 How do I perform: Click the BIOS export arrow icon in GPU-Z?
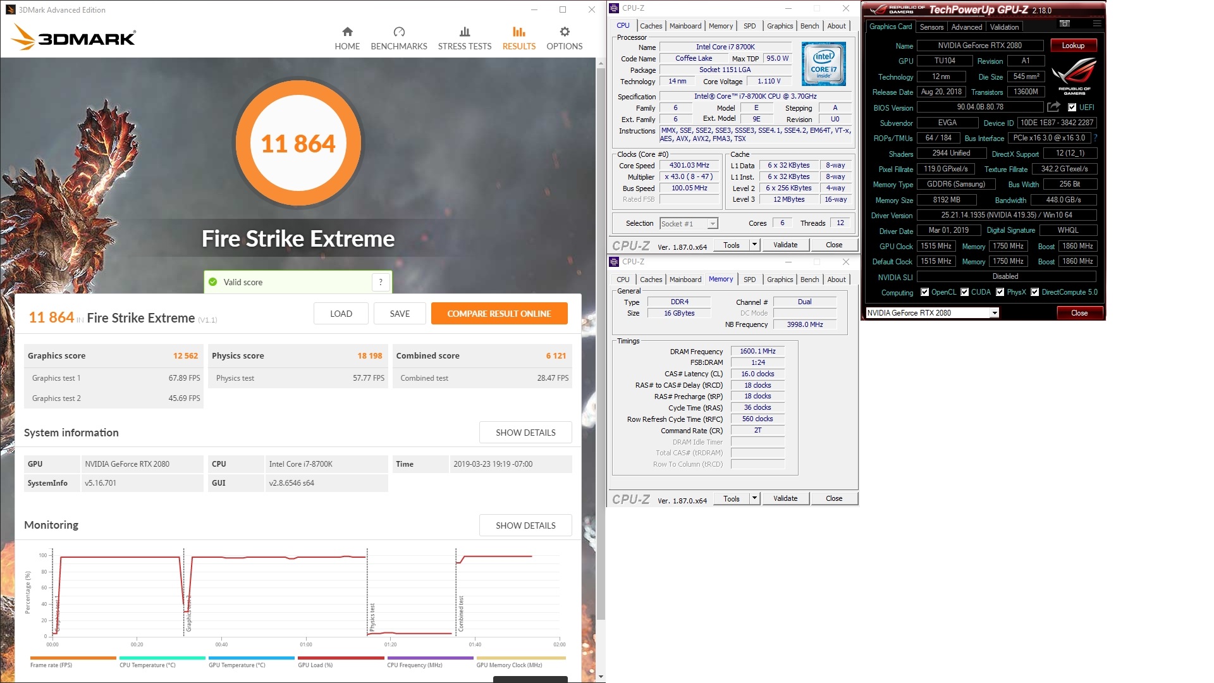(1053, 107)
